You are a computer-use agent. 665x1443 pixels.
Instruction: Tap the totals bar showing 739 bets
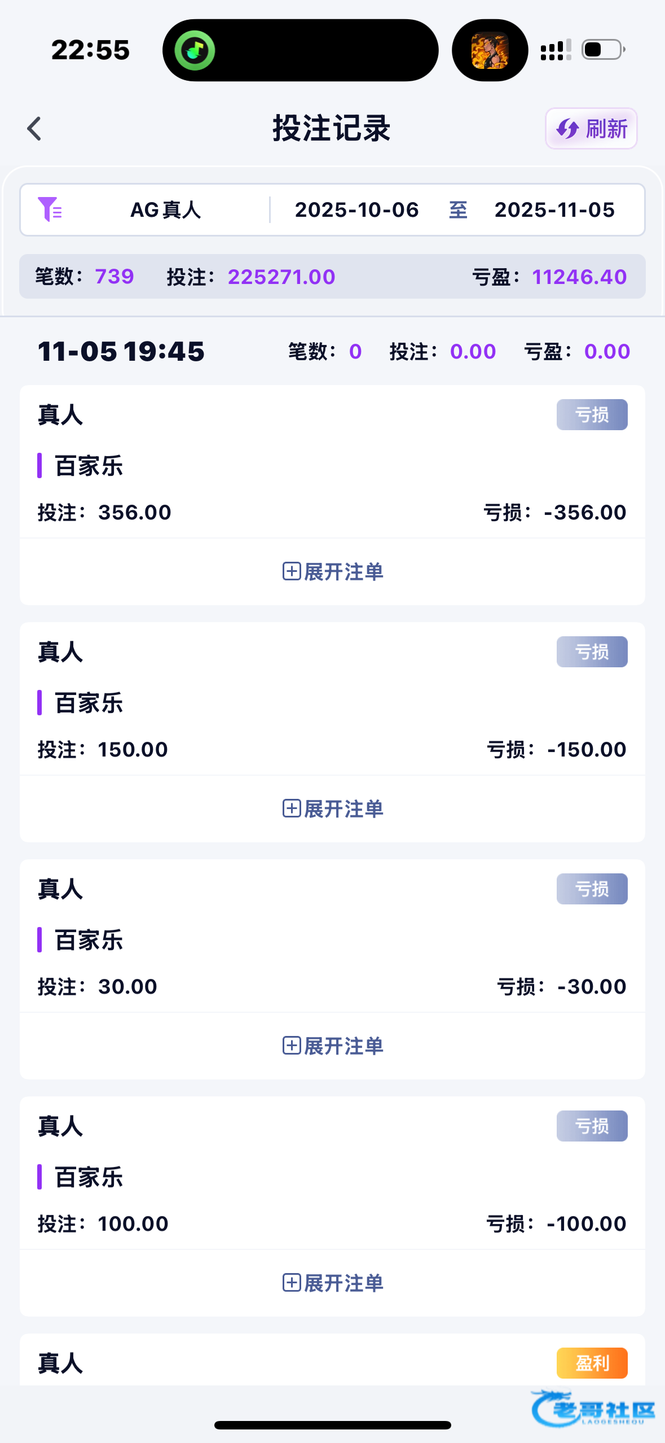coord(333,277)
